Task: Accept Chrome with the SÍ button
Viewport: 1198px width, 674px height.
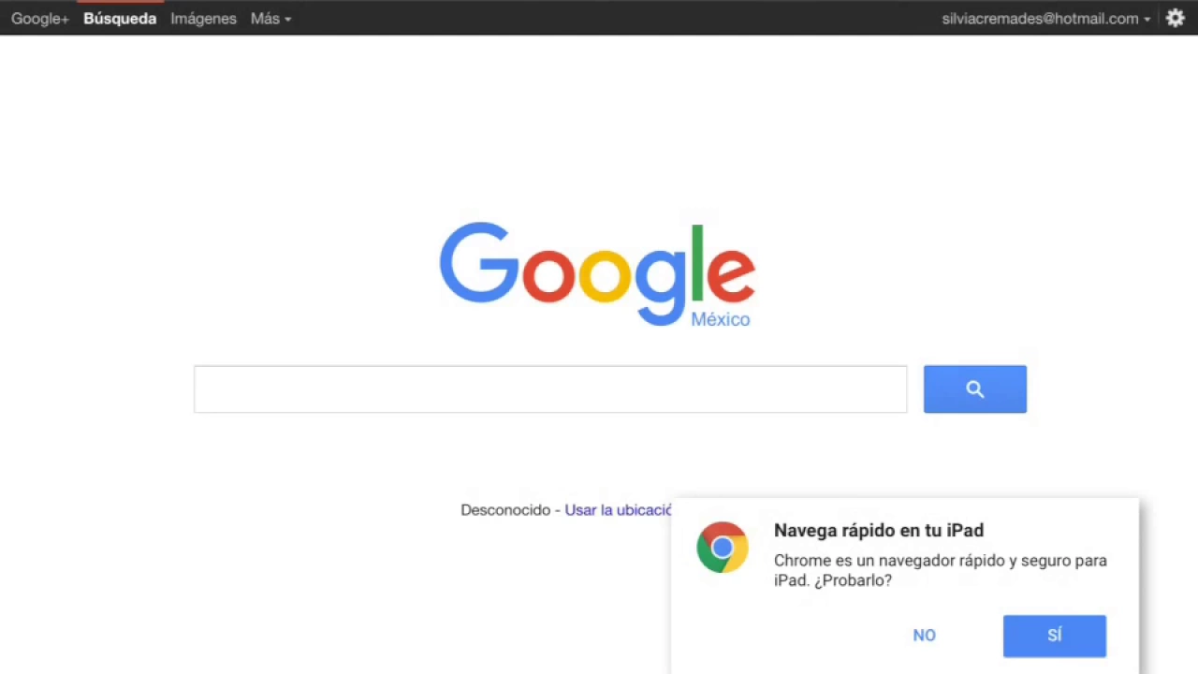Action: click(x=1055, y=636)
